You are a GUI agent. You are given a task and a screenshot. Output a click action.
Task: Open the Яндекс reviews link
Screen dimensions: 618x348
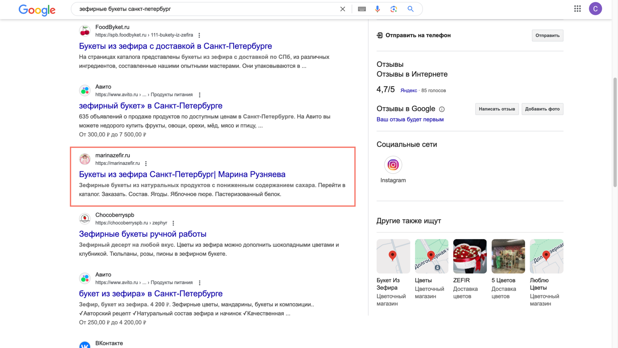[x=409, y=90]
